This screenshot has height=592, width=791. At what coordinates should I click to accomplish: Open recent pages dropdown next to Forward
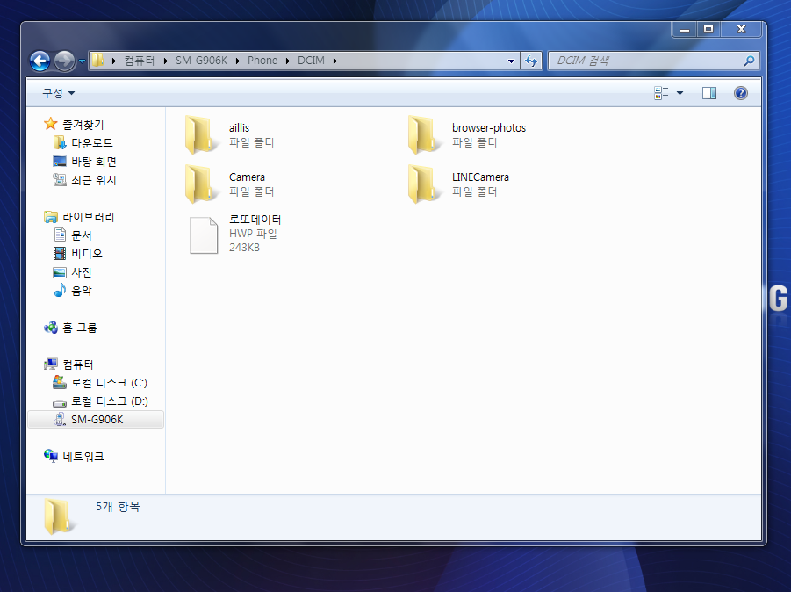pos(83,61)
